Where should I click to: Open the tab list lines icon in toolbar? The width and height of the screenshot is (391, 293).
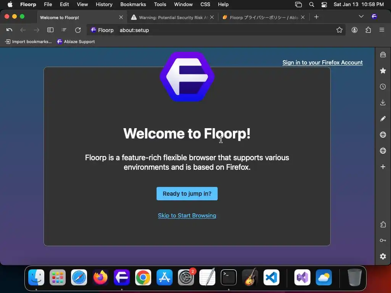click(64, 30)
